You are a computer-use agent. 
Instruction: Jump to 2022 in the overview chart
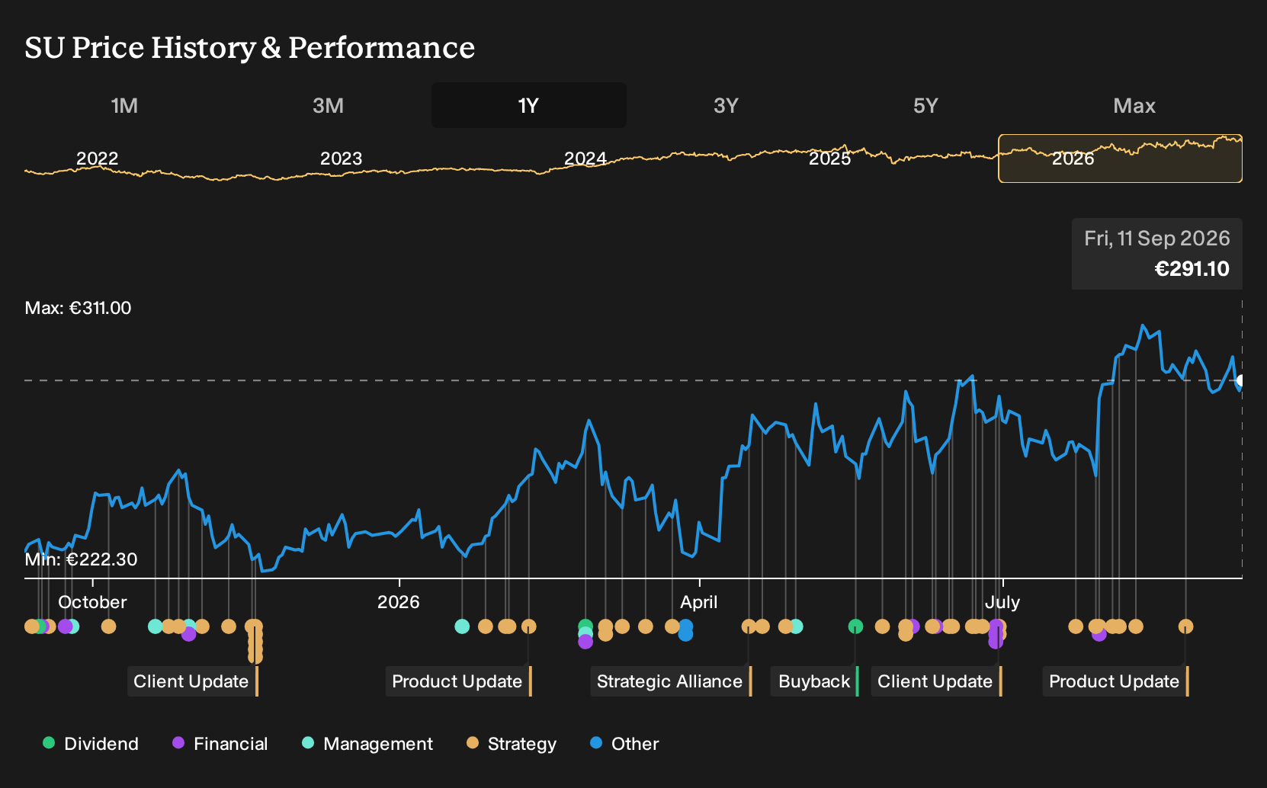[98, 159]
